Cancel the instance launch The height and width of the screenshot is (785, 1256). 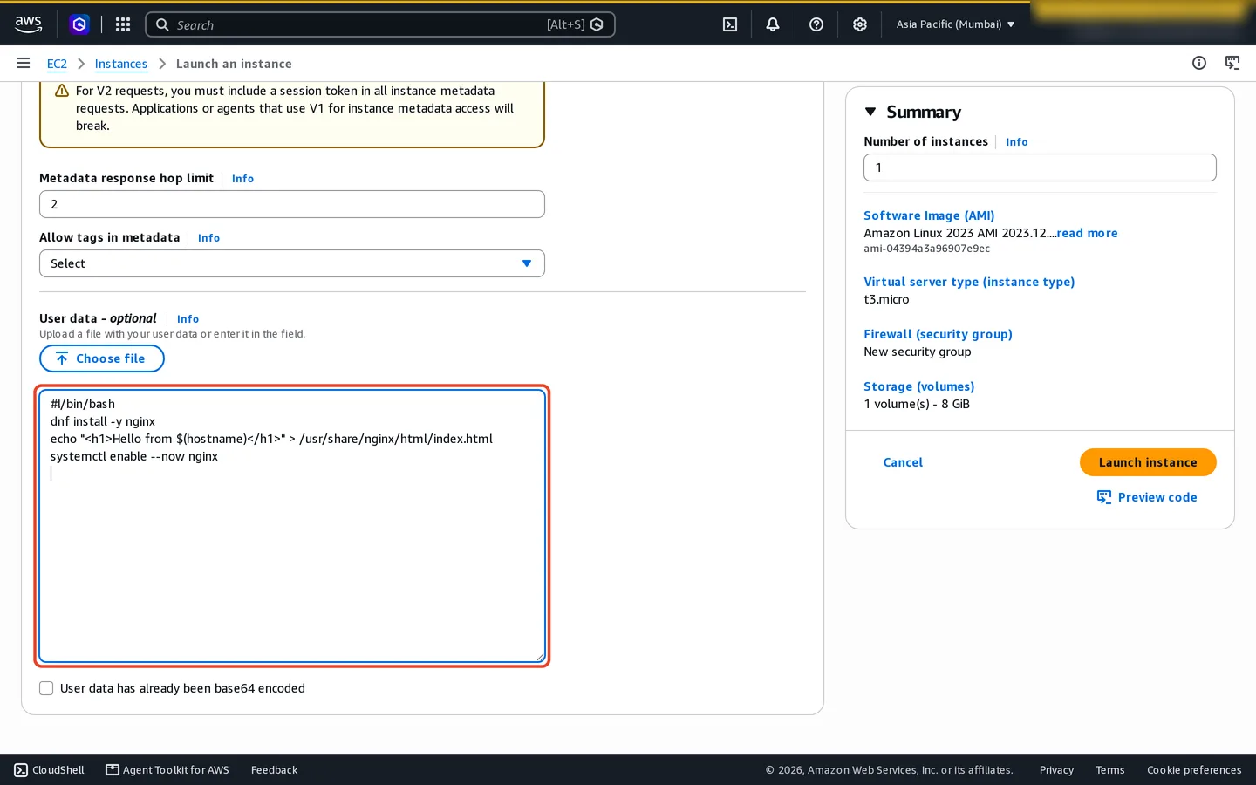[903, 462]
